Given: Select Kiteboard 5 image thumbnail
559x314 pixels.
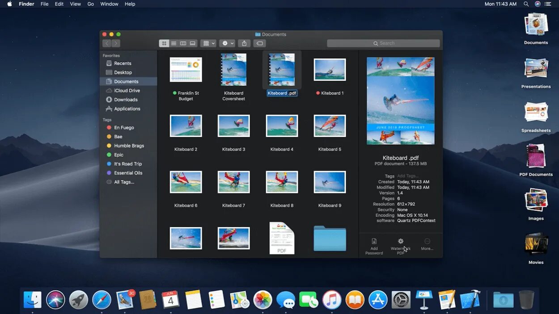Looking at the screenshot, I should [x=330, y=126].
